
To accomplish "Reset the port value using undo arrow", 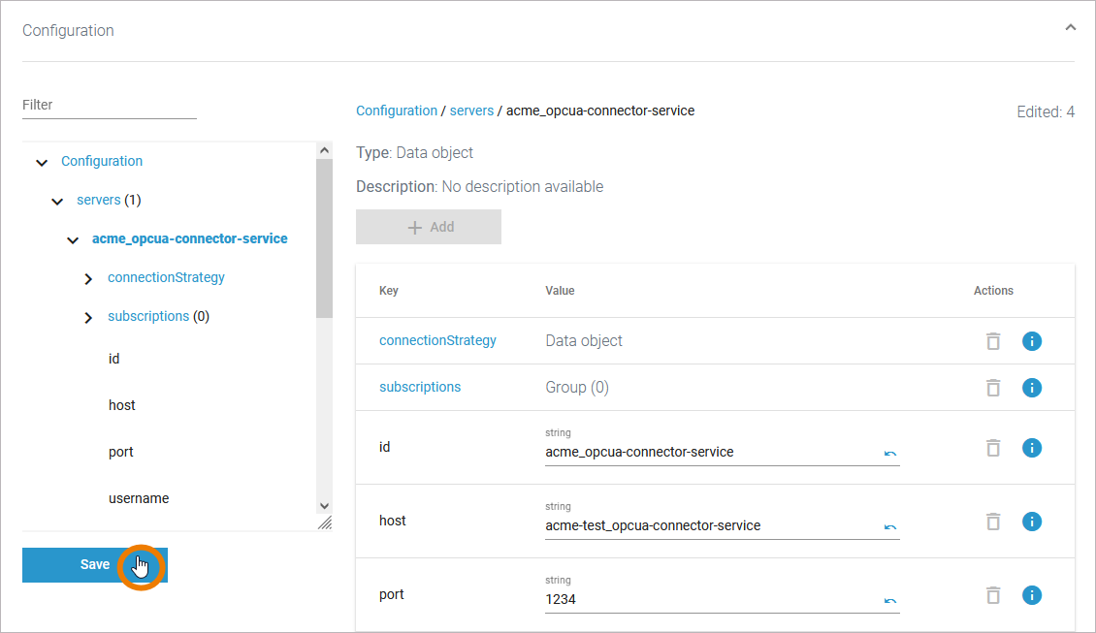I will [x=889, y=601].
